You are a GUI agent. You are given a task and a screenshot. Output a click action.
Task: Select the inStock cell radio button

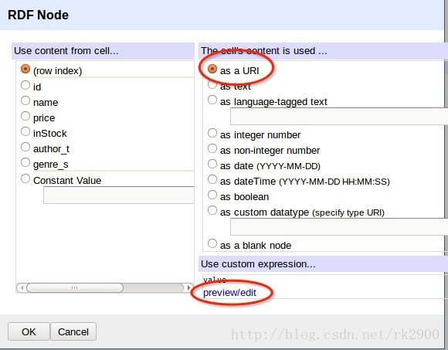click(25, 131)
